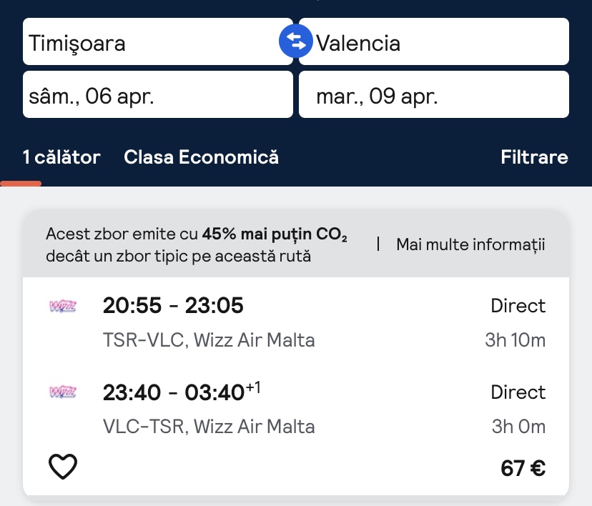Open the return date mar., 09 apr.
This screenshot has width=592, height=506.
click(433, 95)
